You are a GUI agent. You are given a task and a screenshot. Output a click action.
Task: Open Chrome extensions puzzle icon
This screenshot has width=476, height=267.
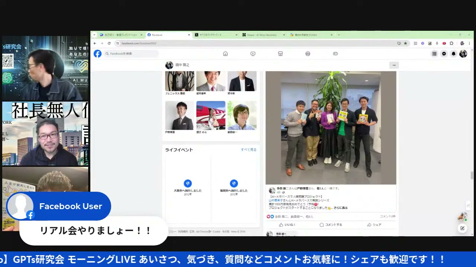click(x=451, y=43)
